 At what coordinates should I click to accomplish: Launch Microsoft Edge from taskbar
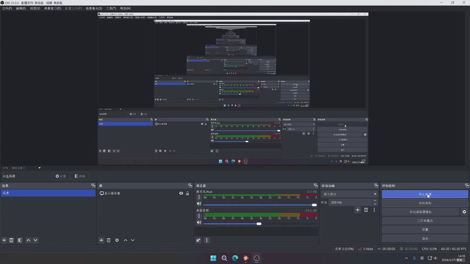pos(235,258)
